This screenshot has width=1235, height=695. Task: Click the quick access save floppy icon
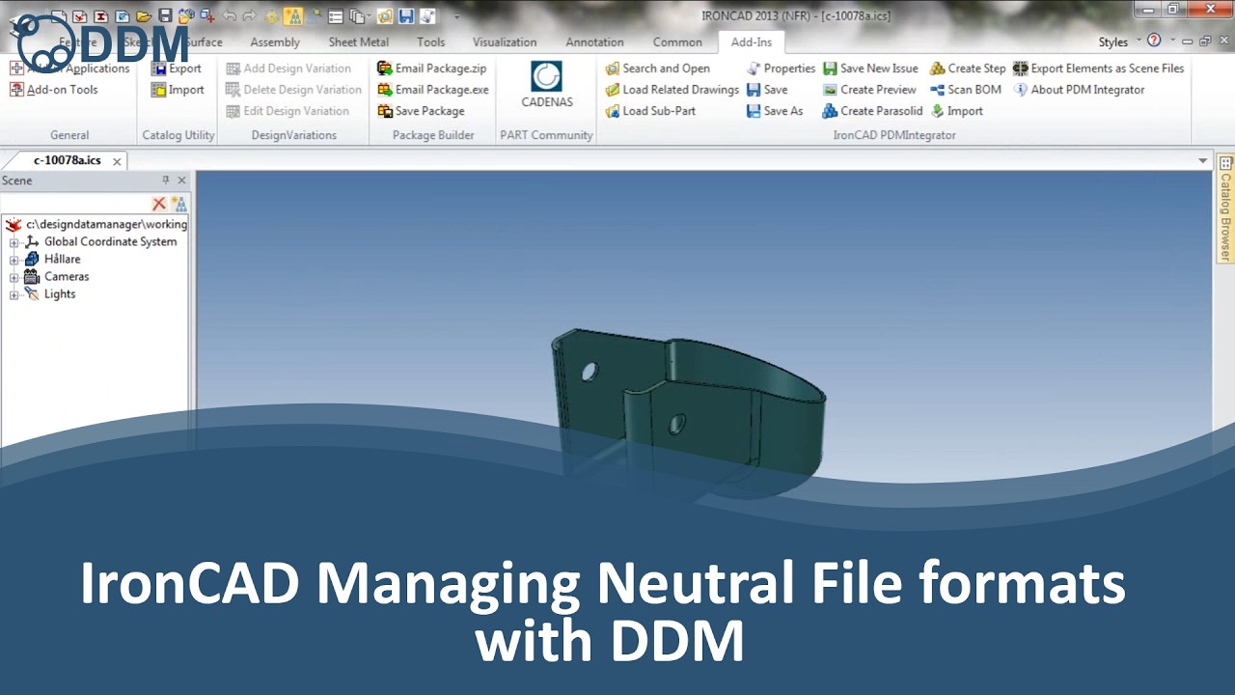pyautogui.click(x=165, y=15)
